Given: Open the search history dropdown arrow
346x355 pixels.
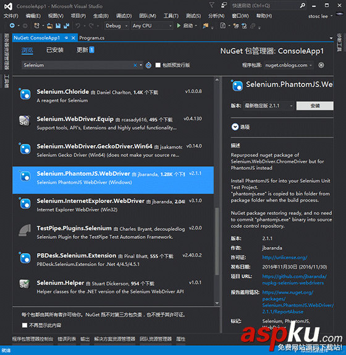Looking at the screenshot, I should coord(141,65).
